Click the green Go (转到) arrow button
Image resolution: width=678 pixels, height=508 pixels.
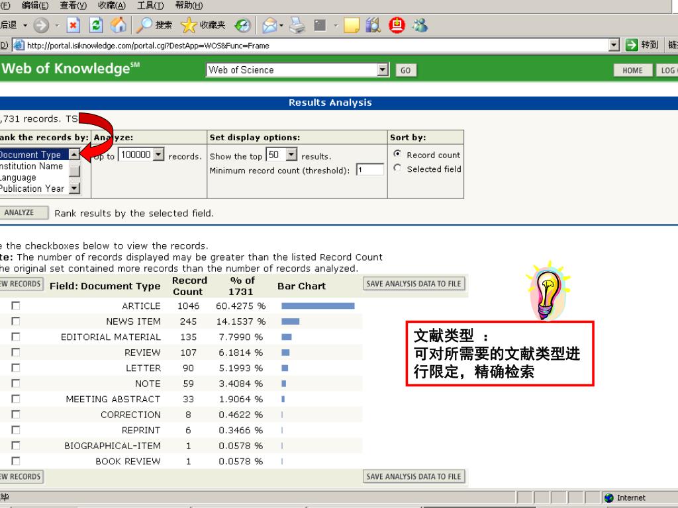[632, 45]
